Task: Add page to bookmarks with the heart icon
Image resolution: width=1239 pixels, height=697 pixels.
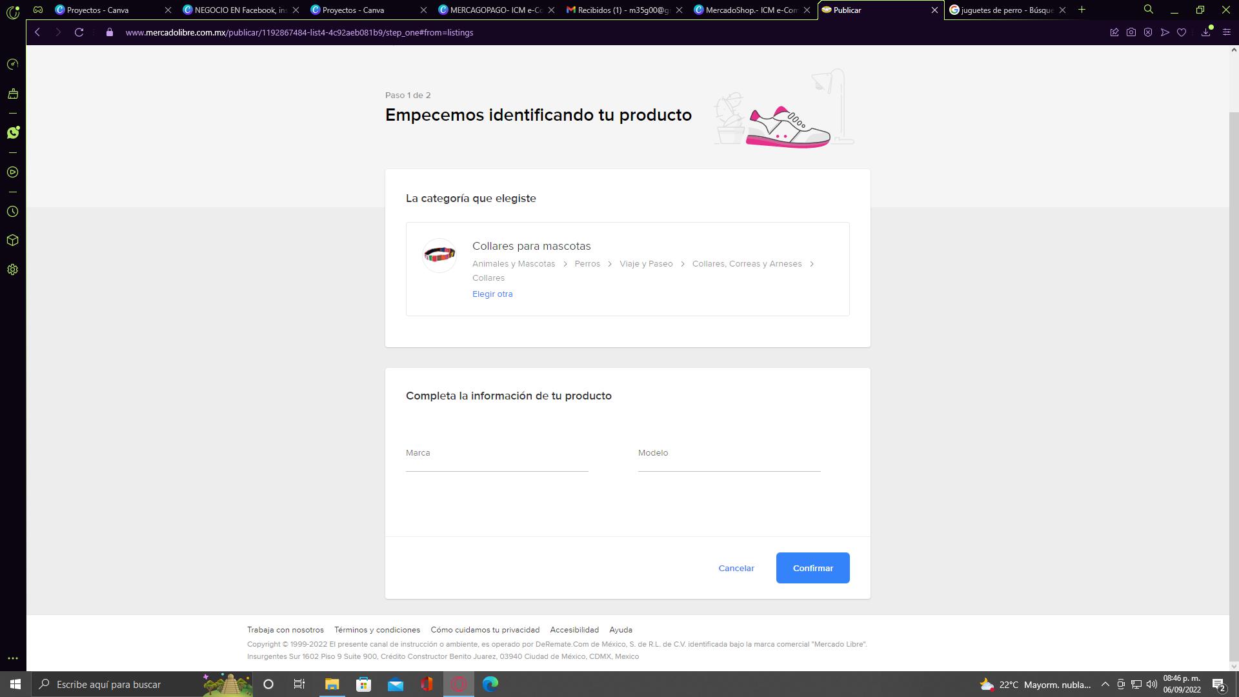Action: coord(1182,32)
